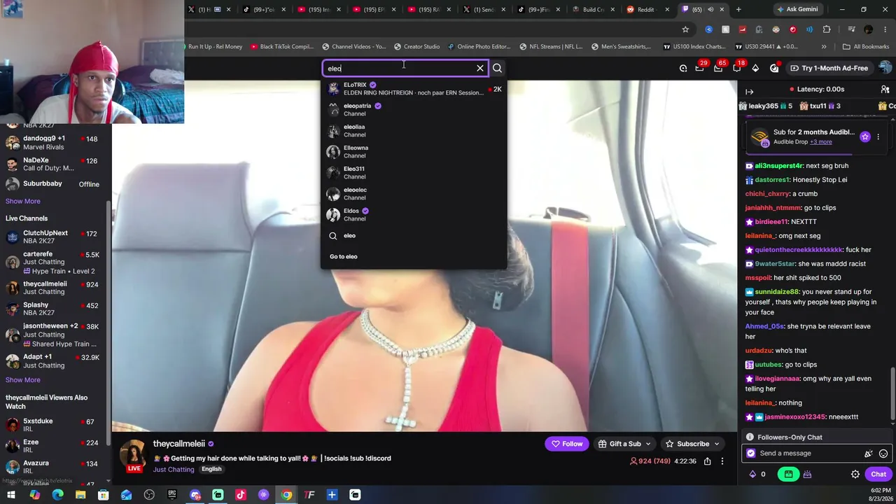Click the purple Chat send button
Image resolution: width=896 pixels, height=504 pixels.
(x=878, y=474)
